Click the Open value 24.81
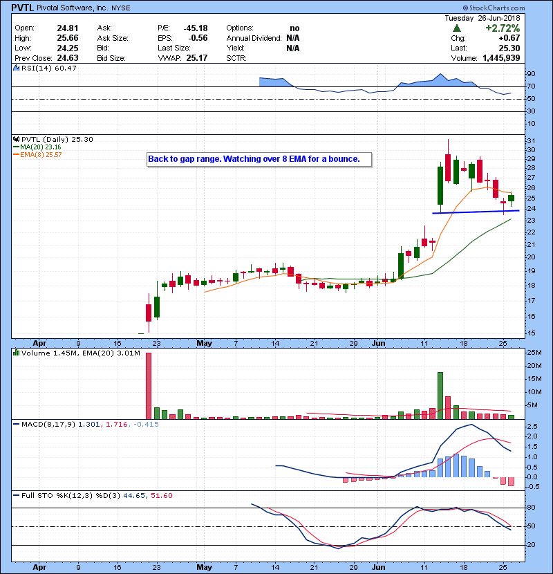This screenshot has height=574, width=553. point(68,28)
